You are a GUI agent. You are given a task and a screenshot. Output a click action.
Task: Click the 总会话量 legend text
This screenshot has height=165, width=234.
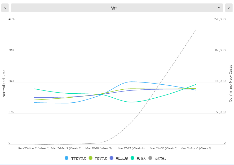pos(122,158)
